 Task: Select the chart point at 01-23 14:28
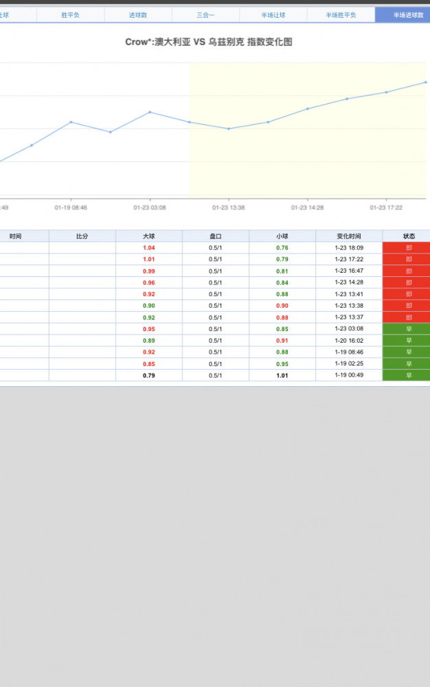coord(308,109)
